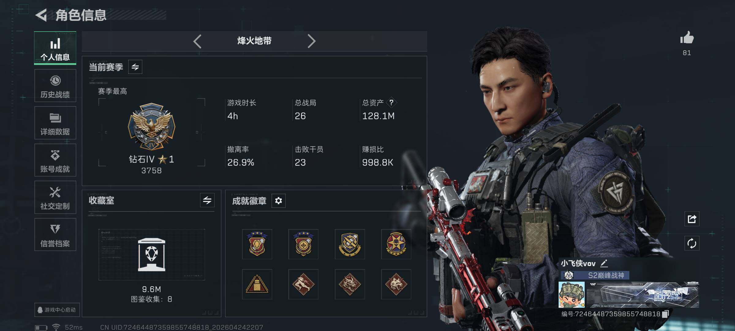Open the collection room showcase thumbnail
The height and width of the screenshot is (331, 735).
coord(152,255)
